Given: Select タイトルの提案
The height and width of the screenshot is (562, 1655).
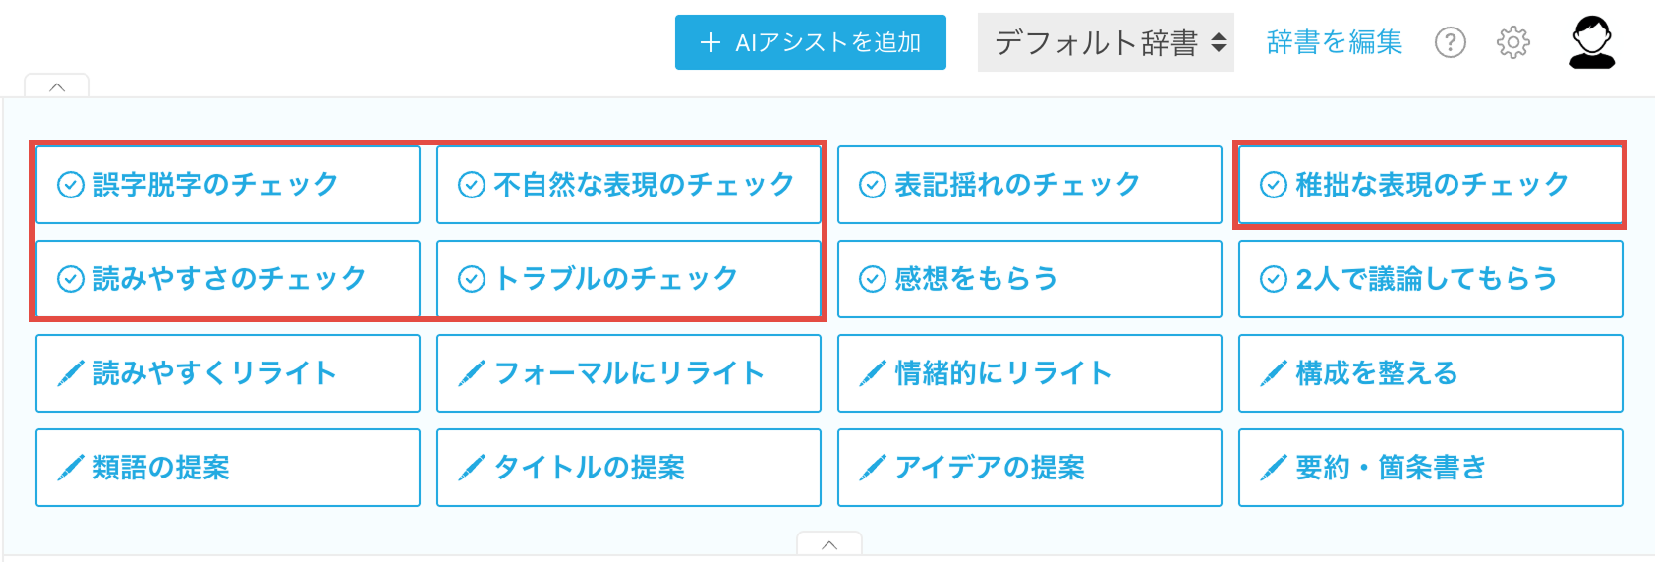Looking at the screenshot, I should point(629,468).
